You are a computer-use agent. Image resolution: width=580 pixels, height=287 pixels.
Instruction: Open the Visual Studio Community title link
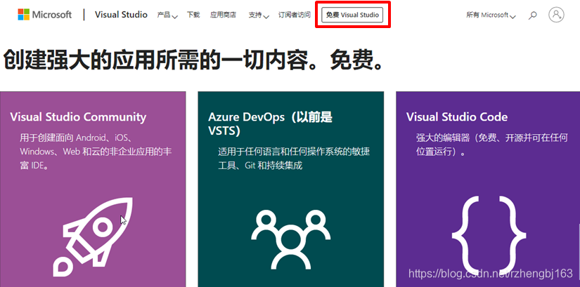point(78,117)
